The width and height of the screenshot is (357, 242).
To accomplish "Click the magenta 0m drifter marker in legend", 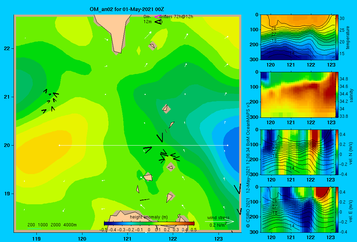I will (157, 17).
